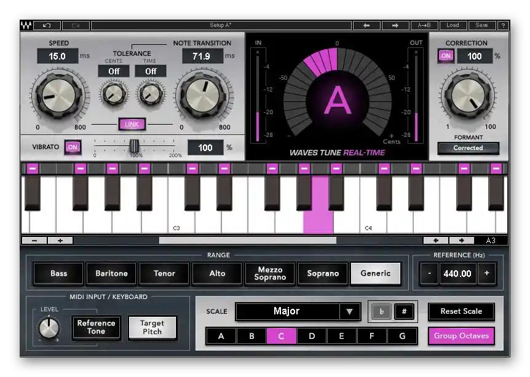Select root note C
This screenshot has width=530, height=377.
tap(281, 336)
